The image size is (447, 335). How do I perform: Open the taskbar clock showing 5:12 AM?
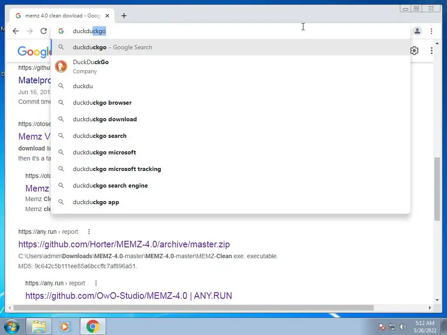coord(425,327)
